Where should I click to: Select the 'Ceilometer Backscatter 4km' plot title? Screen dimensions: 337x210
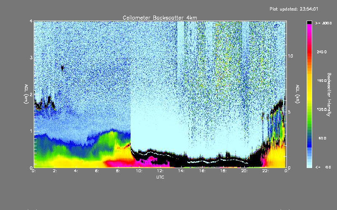coord(160,18)
